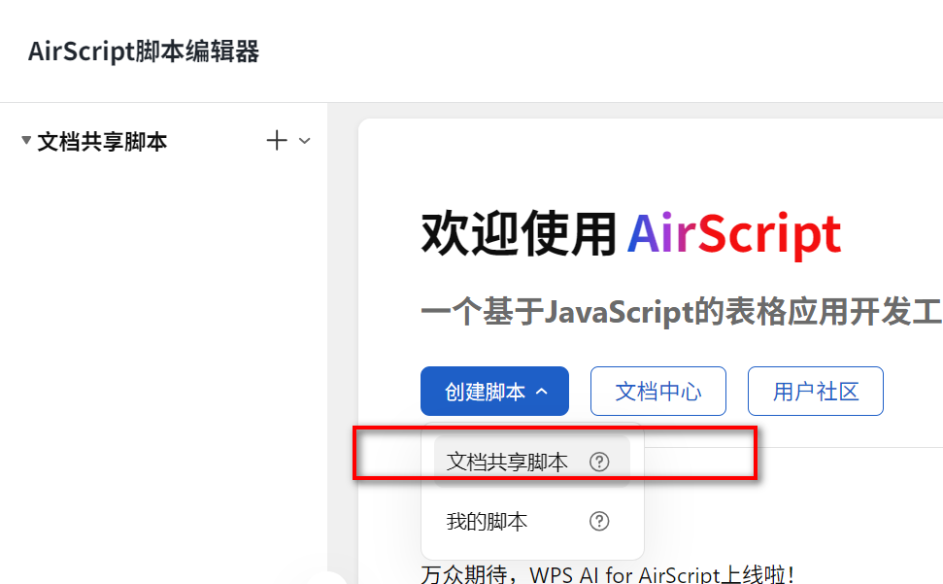Select the 文档共享脚本 sidebar section title

coord(102,142)
